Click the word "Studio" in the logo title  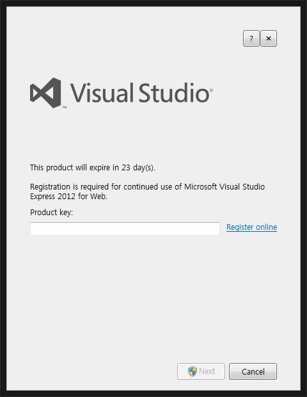coord(174,93)
